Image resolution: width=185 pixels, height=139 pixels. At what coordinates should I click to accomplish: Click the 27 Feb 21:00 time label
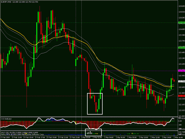[x=63, y=138]
